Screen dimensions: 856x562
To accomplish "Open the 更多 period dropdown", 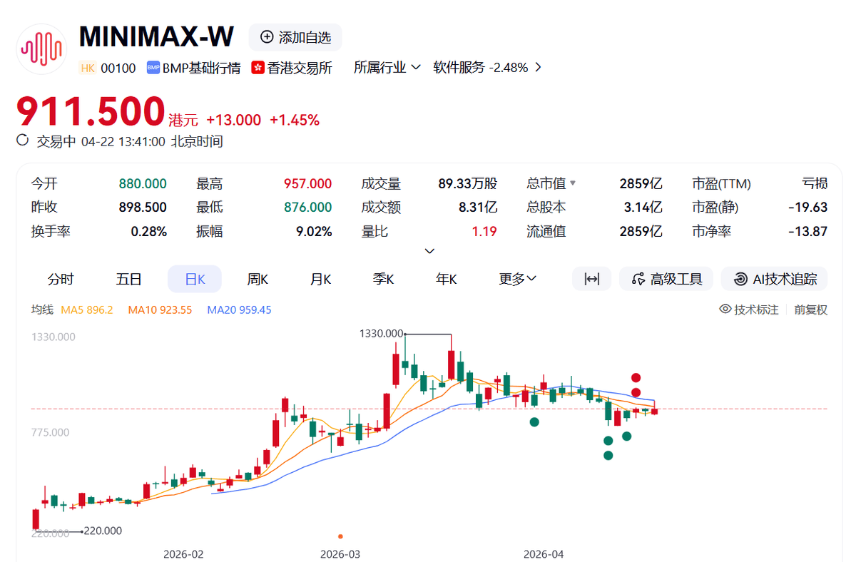I will pos(518,280).
